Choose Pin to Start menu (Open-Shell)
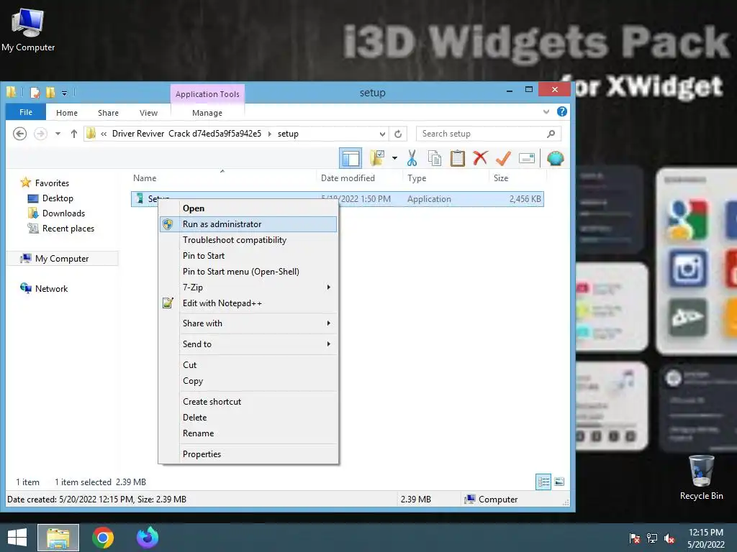 coord(248,271)
